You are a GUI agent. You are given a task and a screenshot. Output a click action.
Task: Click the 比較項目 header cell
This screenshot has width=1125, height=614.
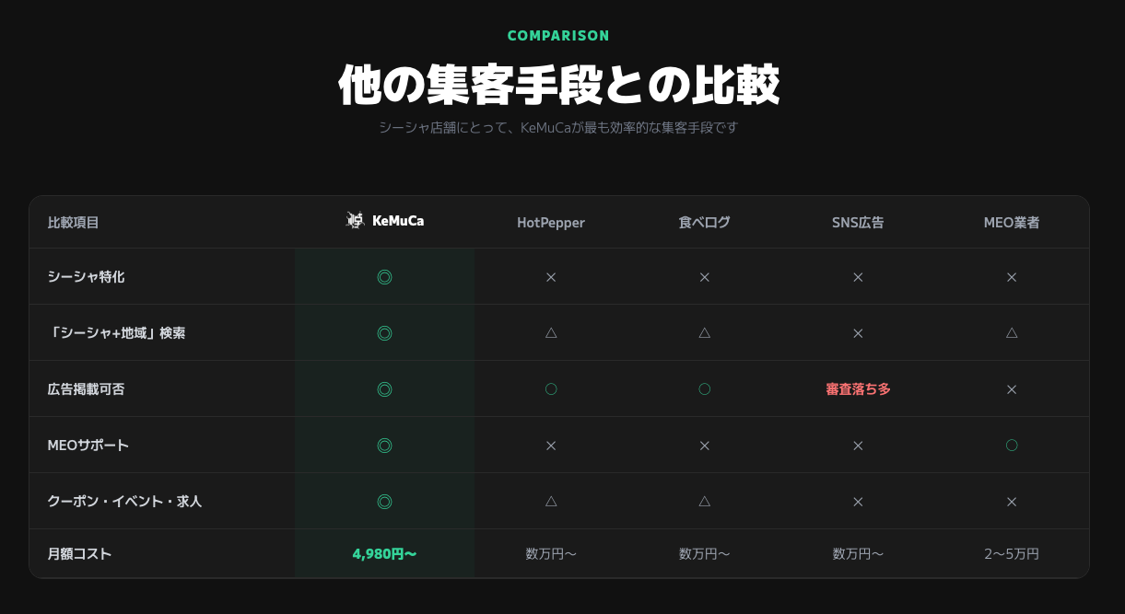[x=72, y=222]
